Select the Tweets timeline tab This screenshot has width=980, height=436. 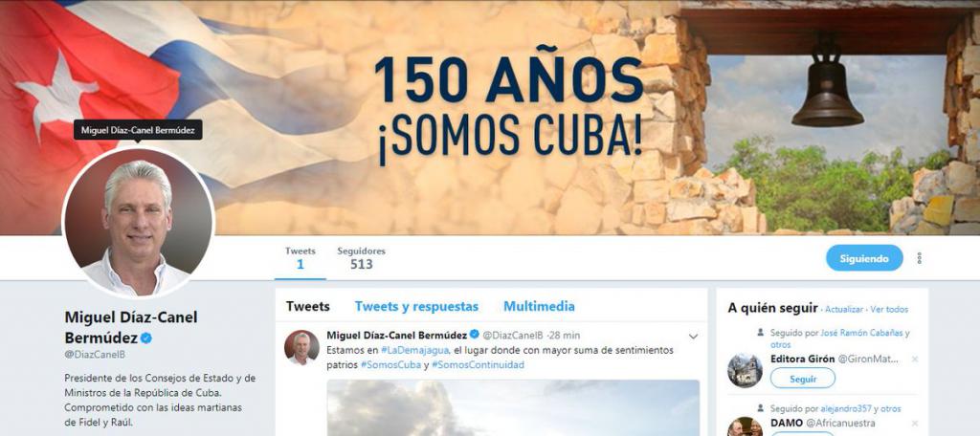click(x=308, y=307)
